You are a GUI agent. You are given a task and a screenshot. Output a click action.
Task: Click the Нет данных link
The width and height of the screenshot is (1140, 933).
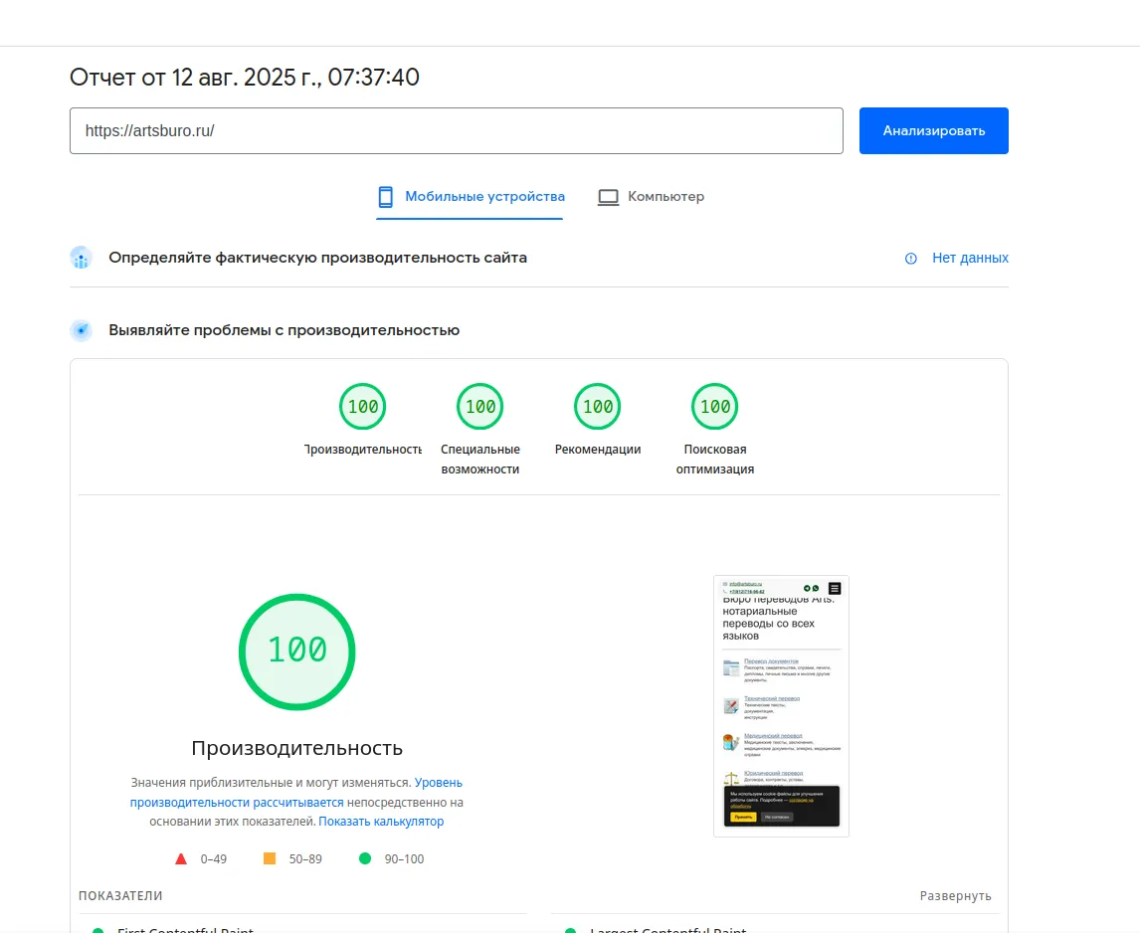970,259
